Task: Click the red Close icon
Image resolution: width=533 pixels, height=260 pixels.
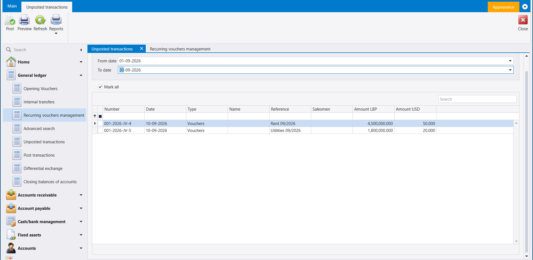Action: coord(523,20)
